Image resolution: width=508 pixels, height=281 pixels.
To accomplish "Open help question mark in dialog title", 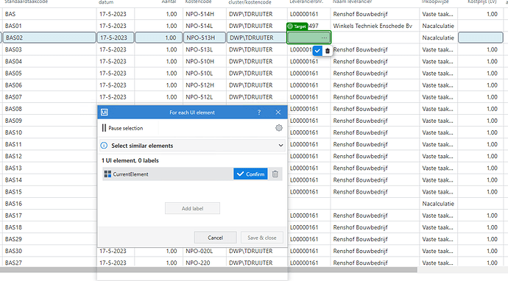I will (x=259, y=113).
